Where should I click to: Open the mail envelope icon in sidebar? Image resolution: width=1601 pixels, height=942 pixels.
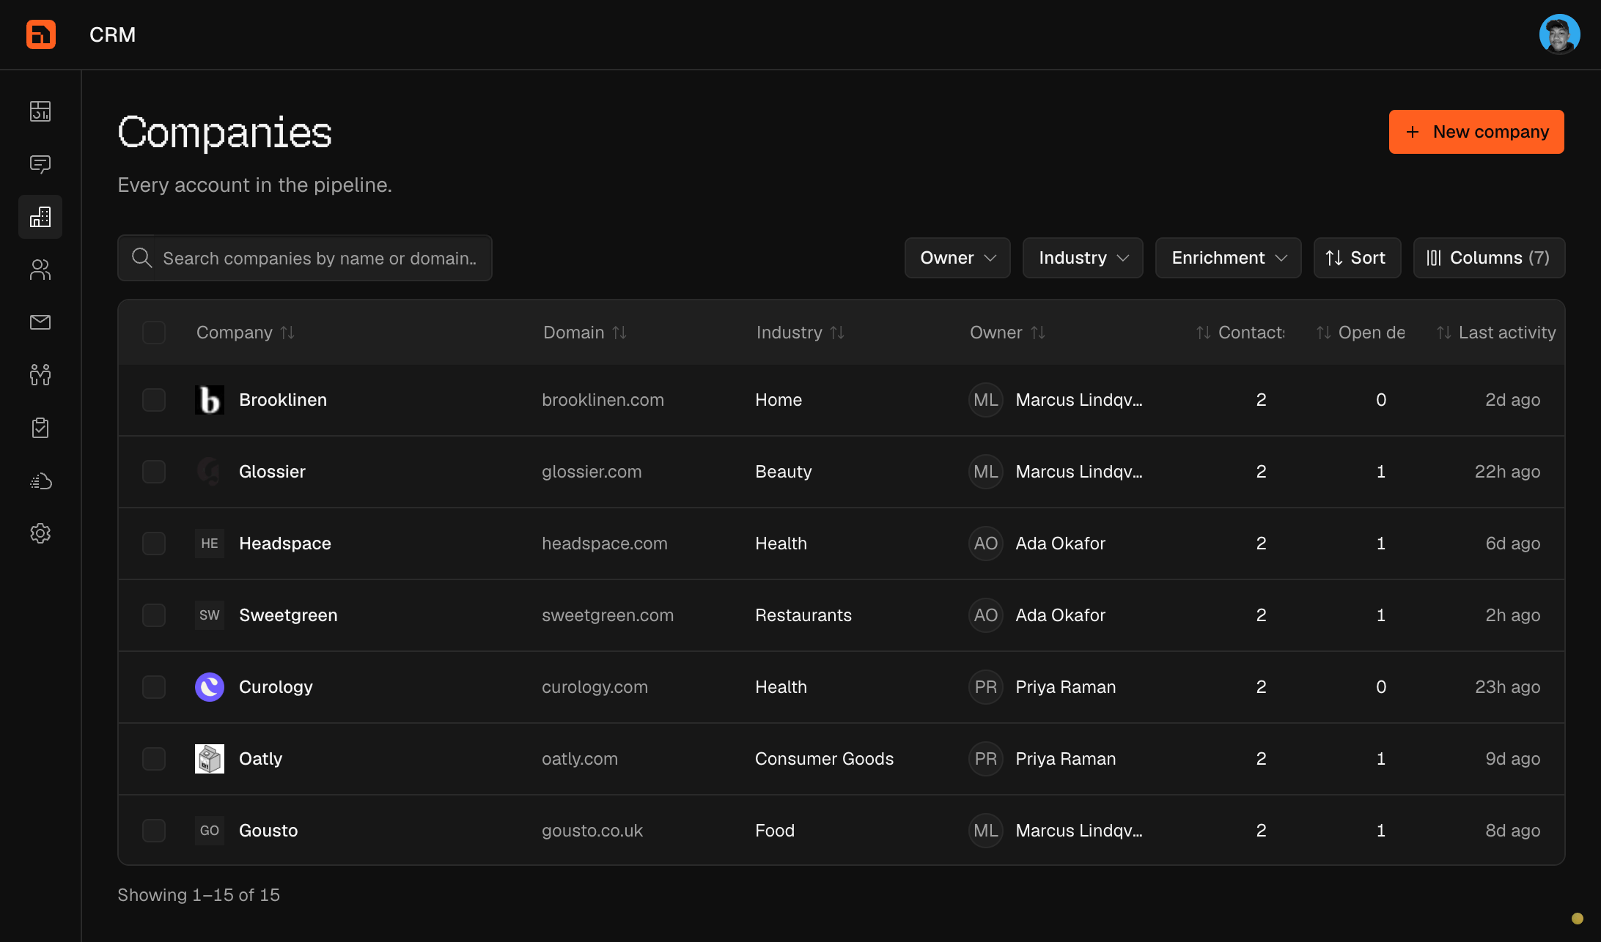click(40, 322)
